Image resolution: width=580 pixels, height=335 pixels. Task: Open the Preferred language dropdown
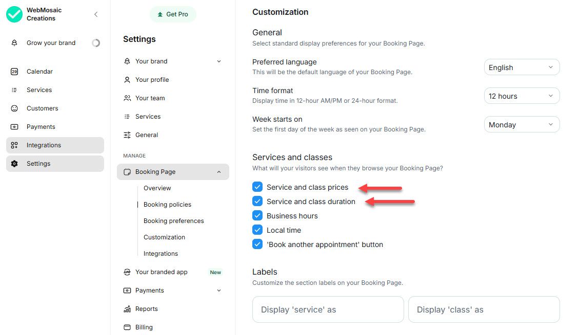522,68
